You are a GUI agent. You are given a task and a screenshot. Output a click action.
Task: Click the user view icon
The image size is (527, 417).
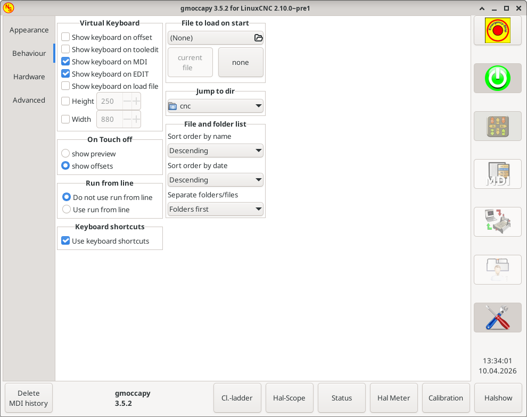coord(498,270)
